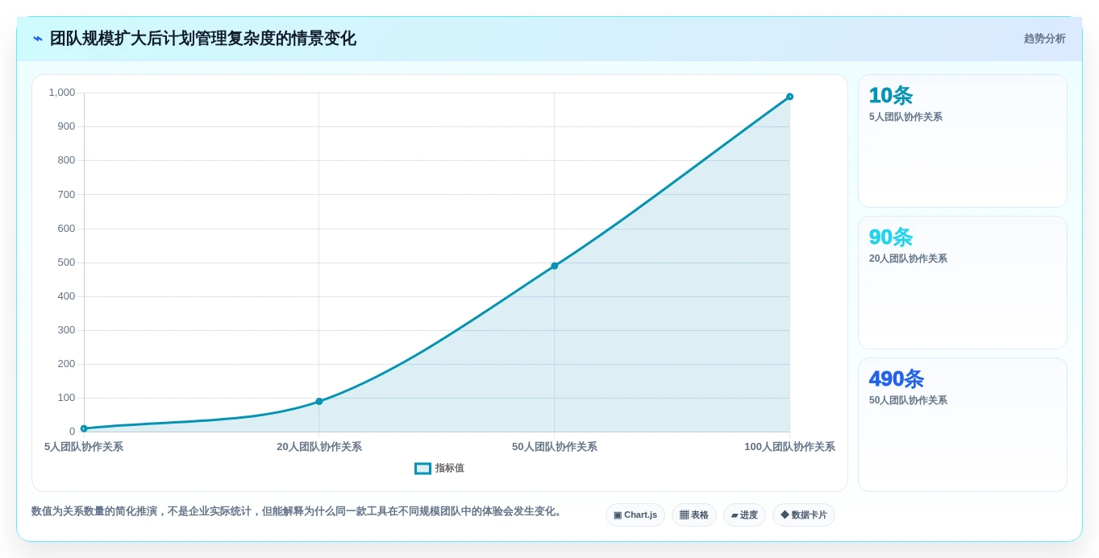Click the data point for 5人团队协作关系

[x=84, y=428]
